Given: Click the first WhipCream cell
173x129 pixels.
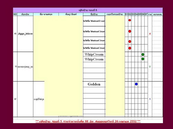Looking at the screenshot, I should [x=94, y=54].
